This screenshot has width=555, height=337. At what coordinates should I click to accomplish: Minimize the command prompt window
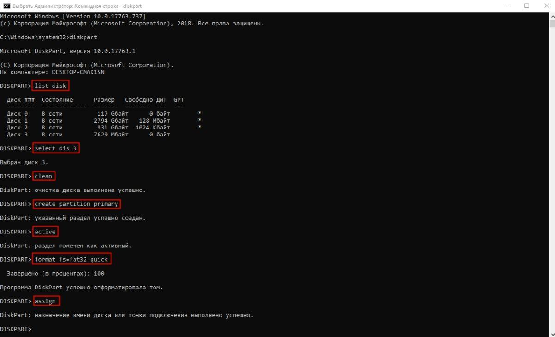[x=505, y=6]
